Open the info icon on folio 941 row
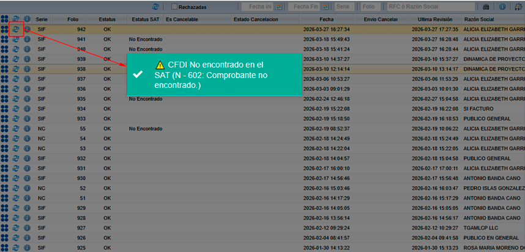Image resolution: width=525 pixels, height=252 pixels. click(x=27, y=39)
